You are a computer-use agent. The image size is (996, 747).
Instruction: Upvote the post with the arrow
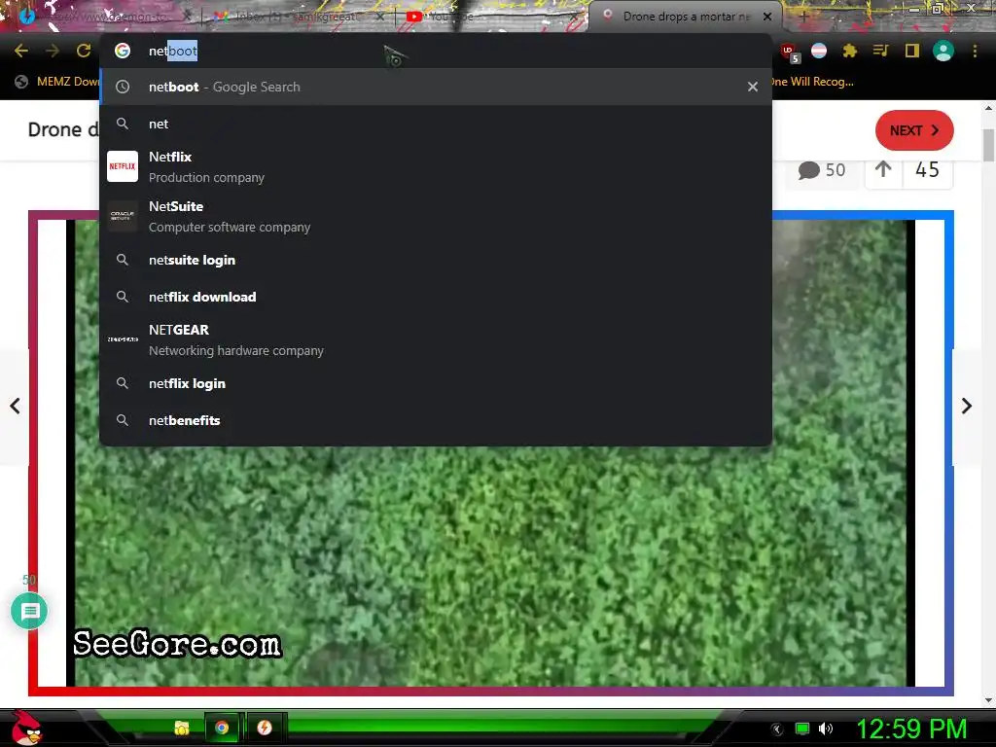(x=883, y=169)
